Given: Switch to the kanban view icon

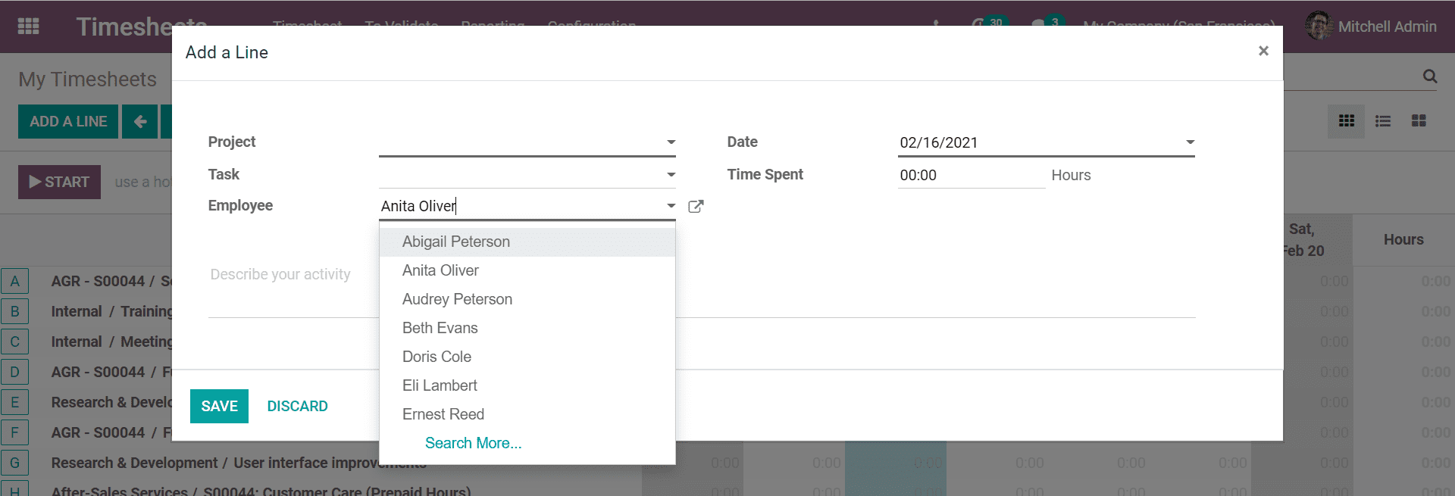Looking at the screenshot, I should [x=1419, y=121].
